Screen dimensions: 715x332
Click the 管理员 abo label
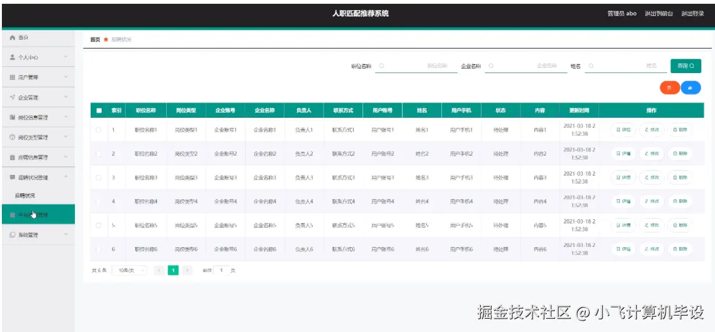click(621, 14)
